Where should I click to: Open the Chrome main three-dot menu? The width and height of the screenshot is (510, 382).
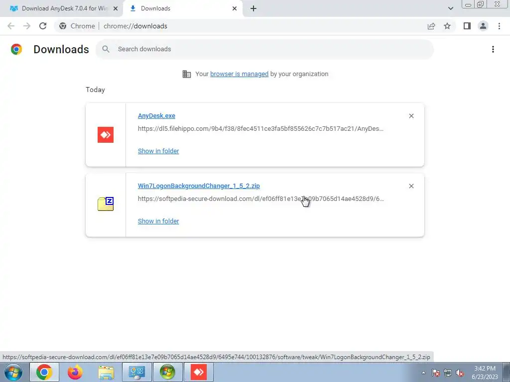click(499, 26)
